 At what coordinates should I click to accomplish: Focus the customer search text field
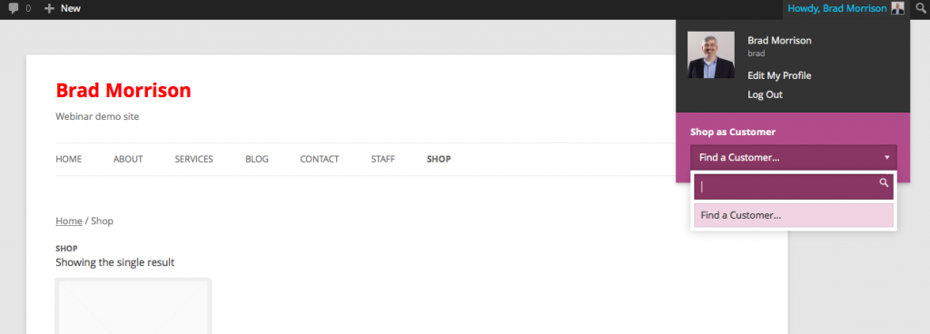point(794,187)
